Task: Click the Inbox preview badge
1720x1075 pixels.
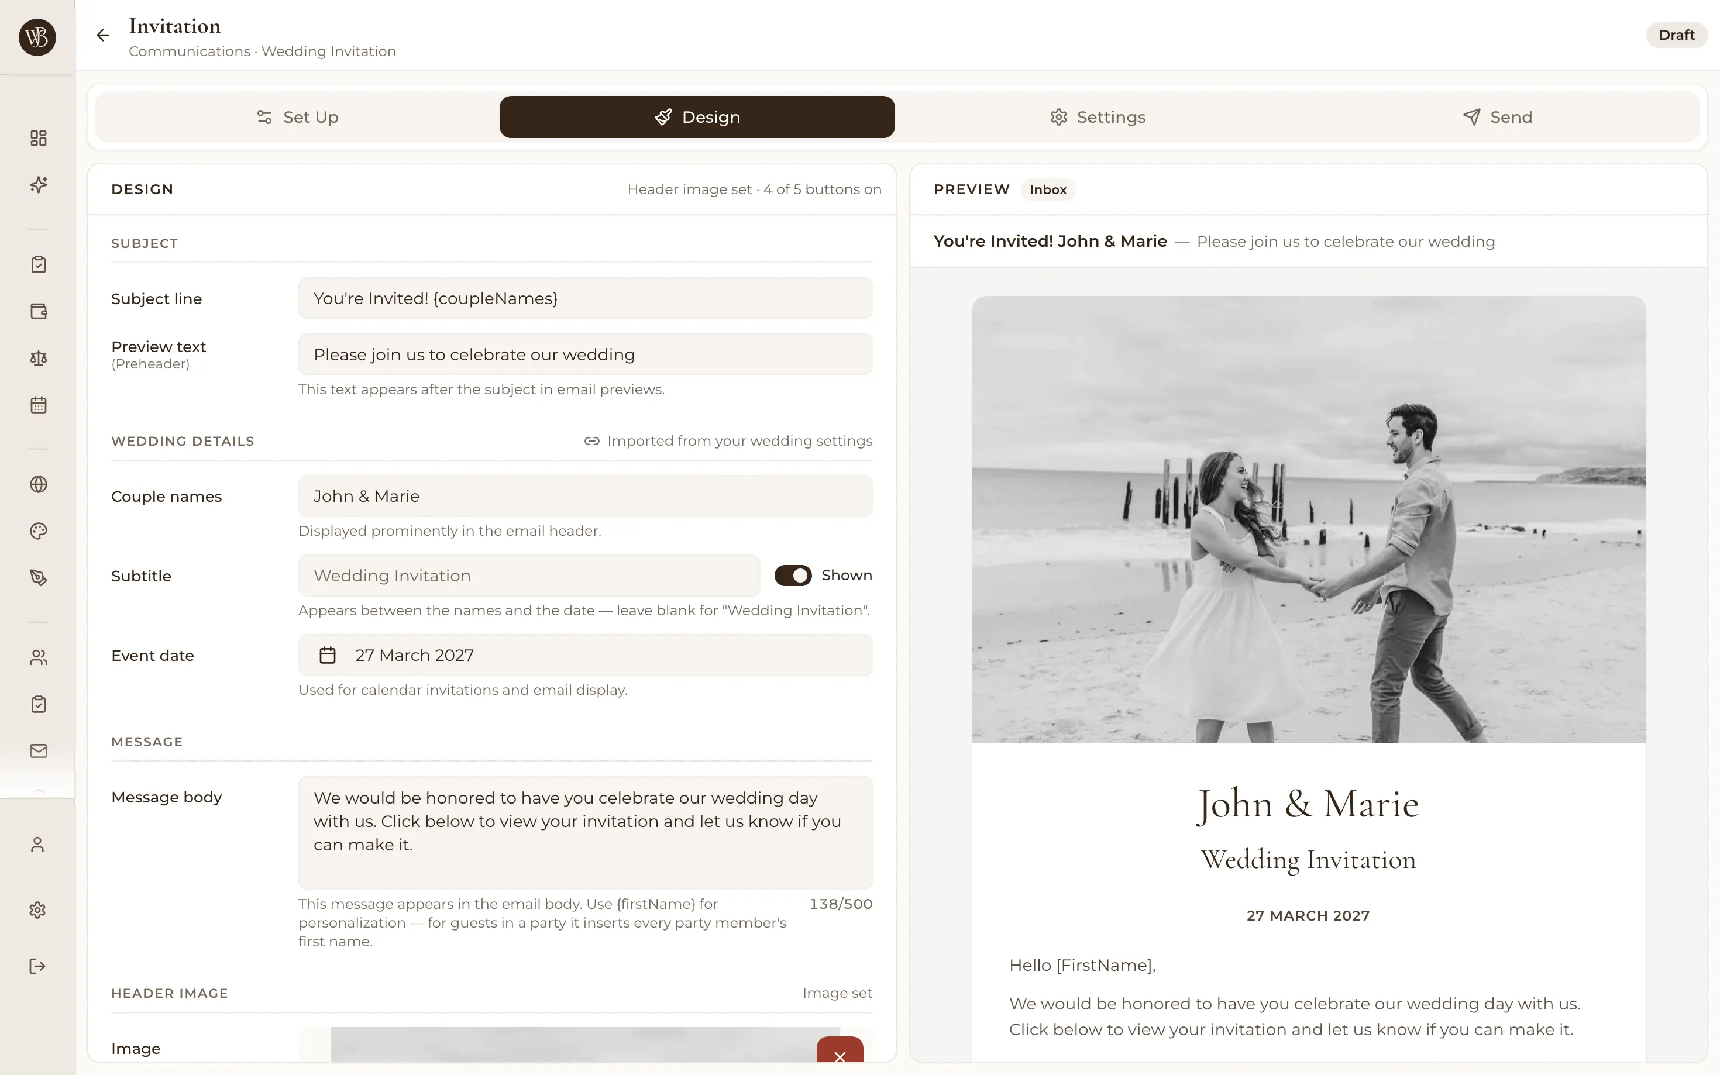Action: (x=1047, y=190)
